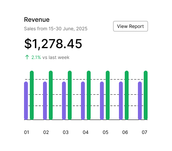Click the 02 axis label
This screenshot has height=151, width=172.
tap(46, 132)
